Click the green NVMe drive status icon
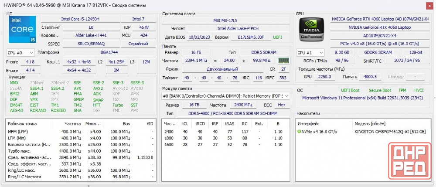This screenshot has height=187, width=436. coord(299,132)
